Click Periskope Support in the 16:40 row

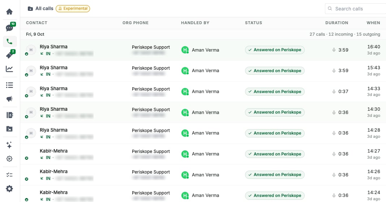pos(151,47)
